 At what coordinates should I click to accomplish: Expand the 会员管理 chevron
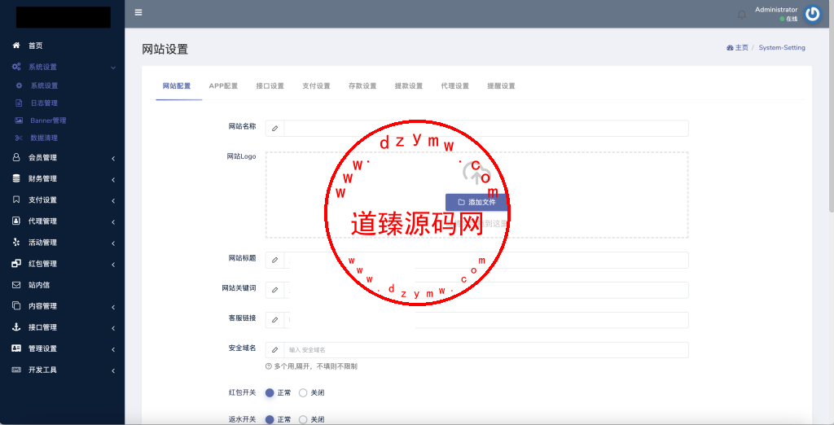113,159
